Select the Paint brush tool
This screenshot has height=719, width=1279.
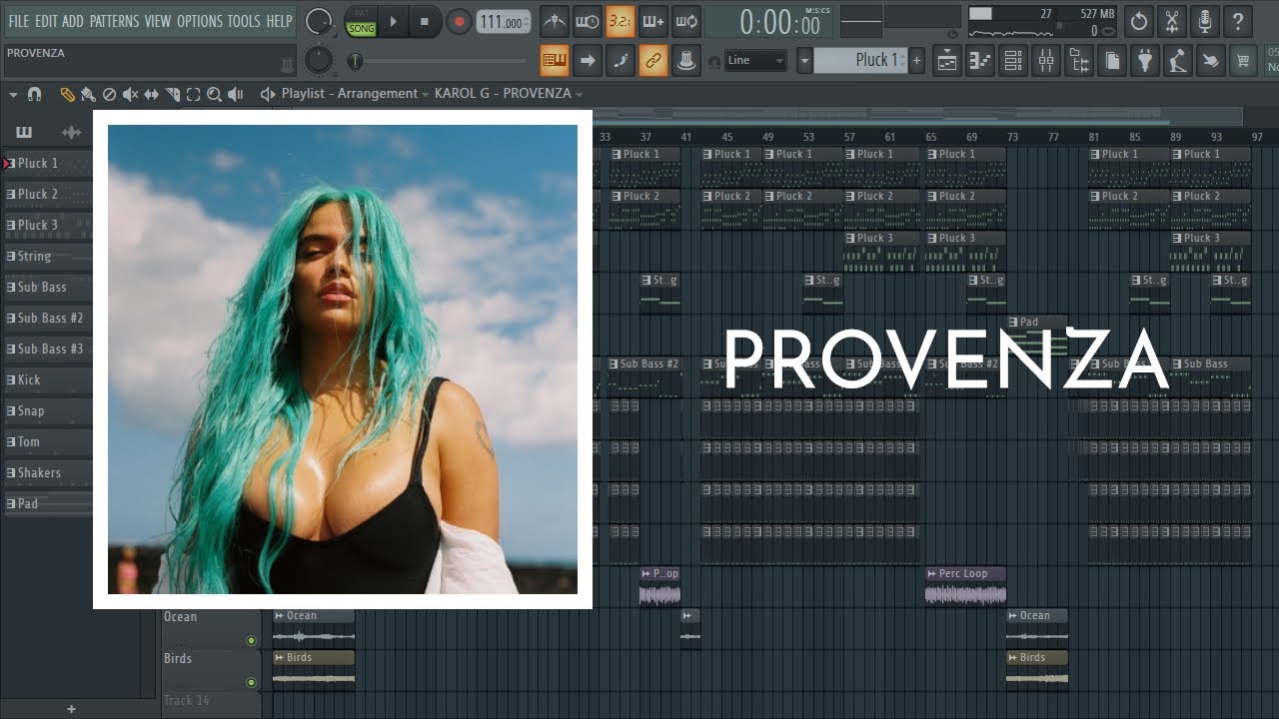(x=88, y=94)
